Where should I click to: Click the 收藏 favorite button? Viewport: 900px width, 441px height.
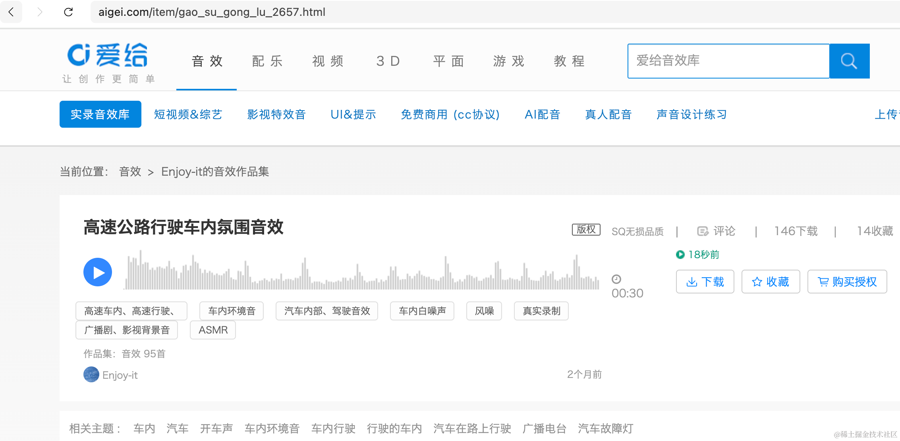[771, 282]
